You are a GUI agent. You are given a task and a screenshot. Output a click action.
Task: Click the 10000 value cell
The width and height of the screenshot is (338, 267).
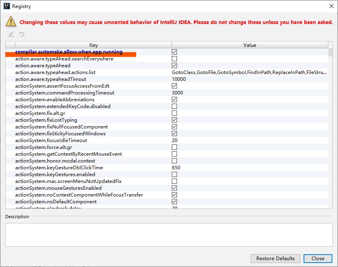(x=179, y=79)
